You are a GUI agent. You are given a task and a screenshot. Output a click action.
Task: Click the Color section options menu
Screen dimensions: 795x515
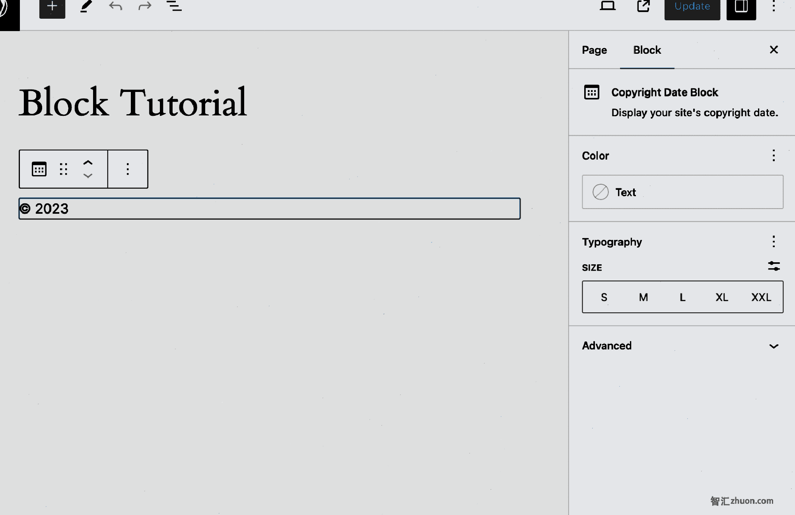tap(774, 156)
